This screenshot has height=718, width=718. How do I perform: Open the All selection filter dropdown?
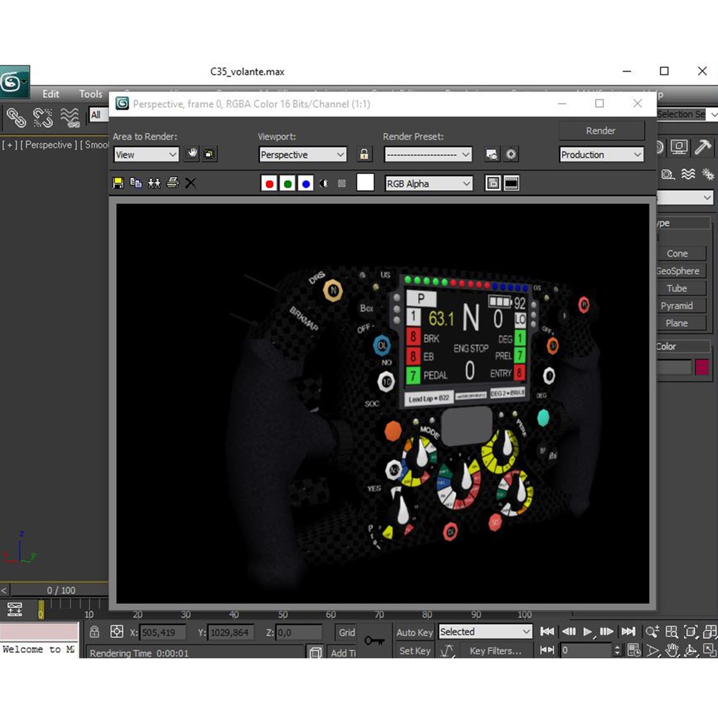point(99,114)
